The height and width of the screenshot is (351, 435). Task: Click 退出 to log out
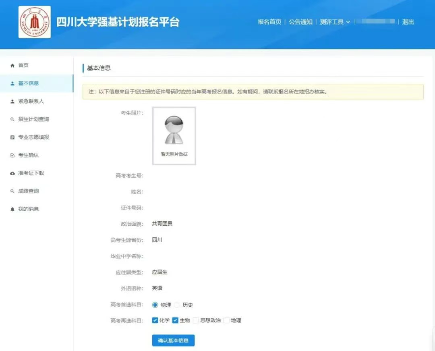tap(408, 22)
